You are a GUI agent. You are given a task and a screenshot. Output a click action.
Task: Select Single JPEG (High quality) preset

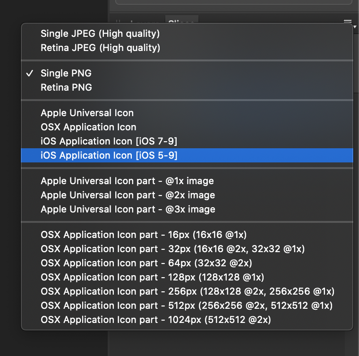(187, 34)
